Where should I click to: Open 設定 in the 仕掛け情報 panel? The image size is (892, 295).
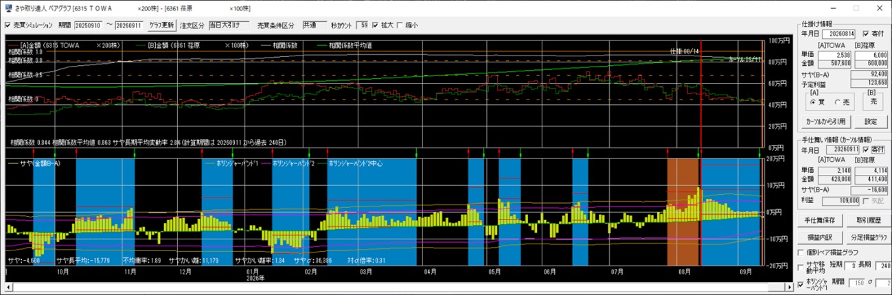pyautogui.click(x=871, y=121)
